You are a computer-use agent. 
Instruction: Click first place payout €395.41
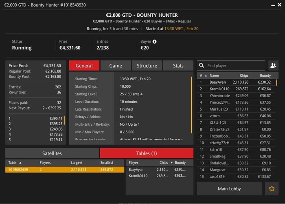click(56, 118)
